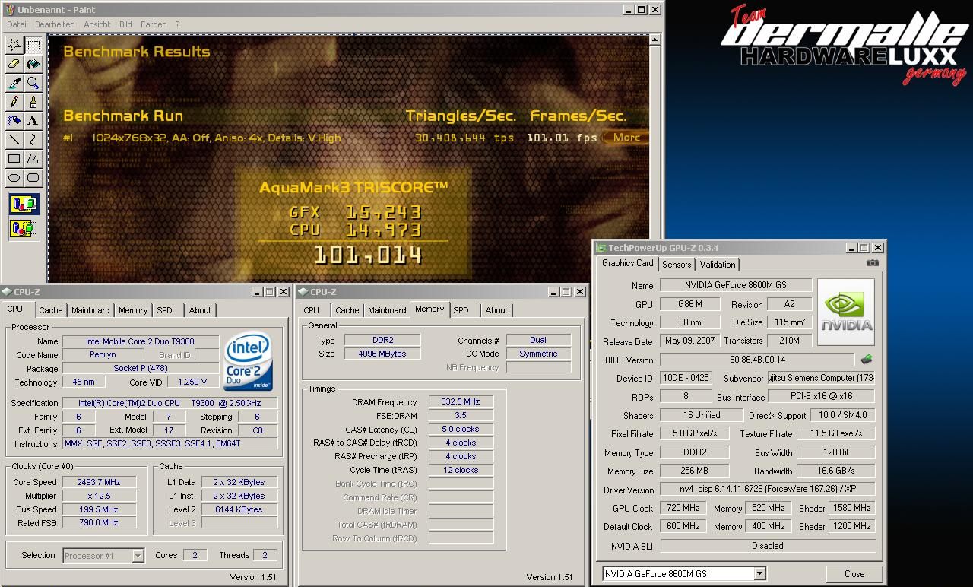Image resolution: width=973 pixels, height=587 pixels.
Task: Open the Farben menu in Paint
Action: point(154,24)
